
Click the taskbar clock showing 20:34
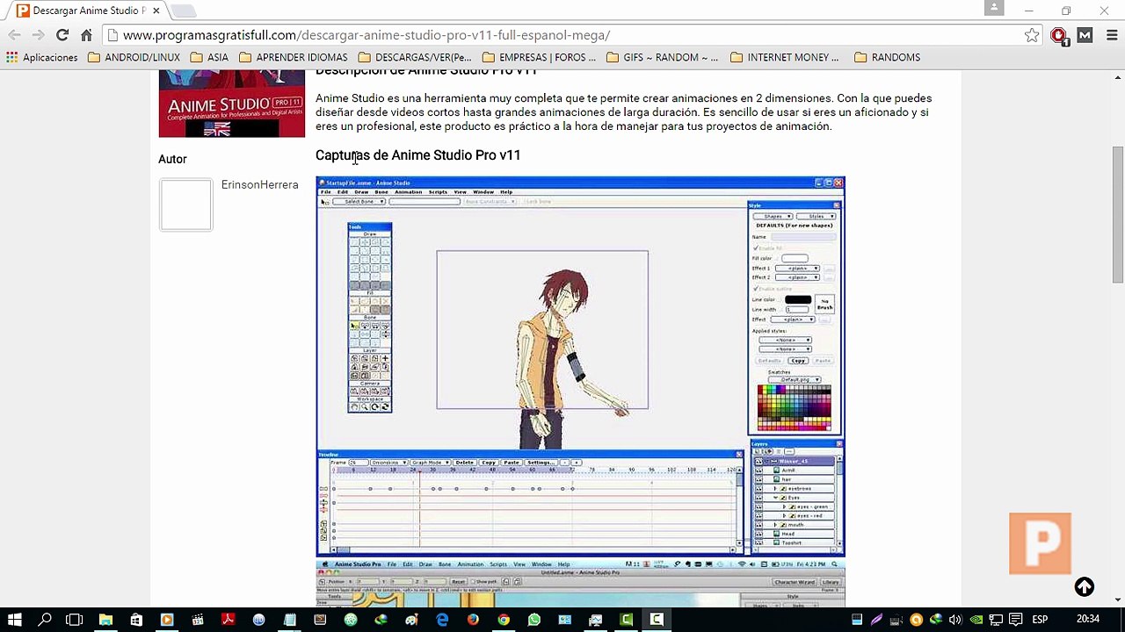(1088, 619)
